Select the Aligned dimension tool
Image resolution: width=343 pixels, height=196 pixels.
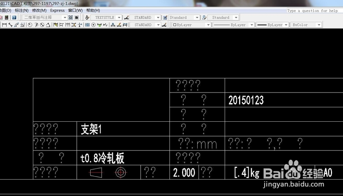pos(10,25)
